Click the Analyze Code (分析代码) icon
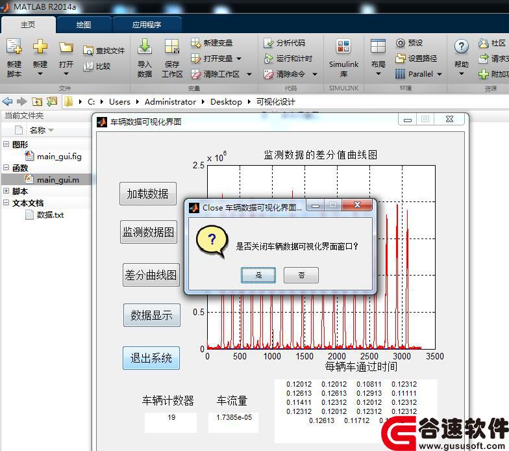The image size is (509, 451). 269,43
